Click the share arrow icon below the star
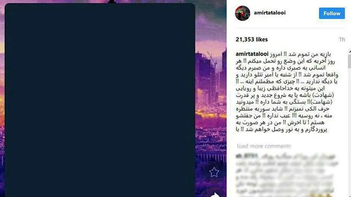This screenshot has width=351, height=197. 215,194
